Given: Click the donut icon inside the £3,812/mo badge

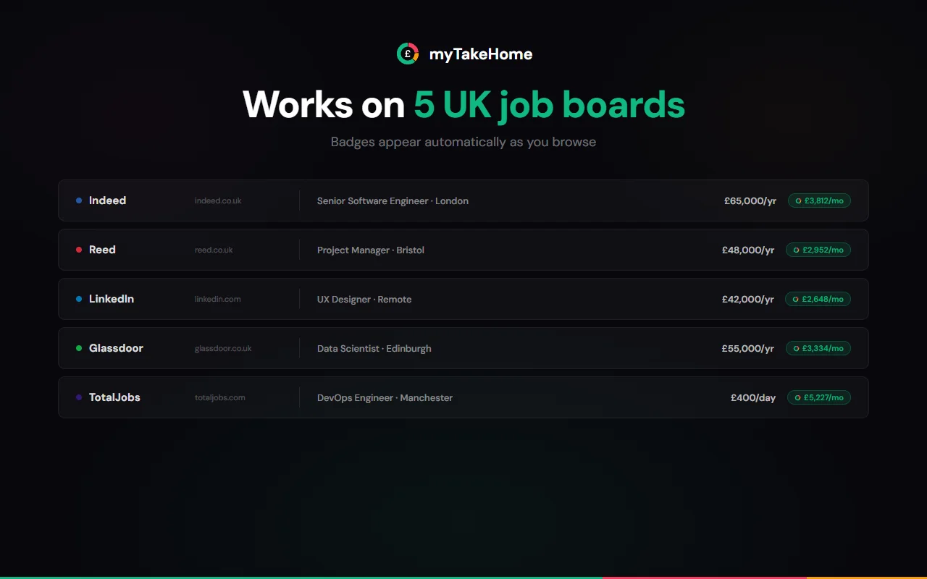Looking at the screenshot, I should point(797,200).
